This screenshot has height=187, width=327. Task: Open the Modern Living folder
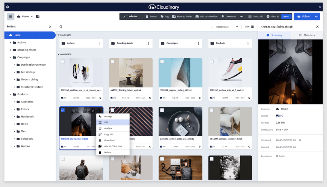[29, 79]
